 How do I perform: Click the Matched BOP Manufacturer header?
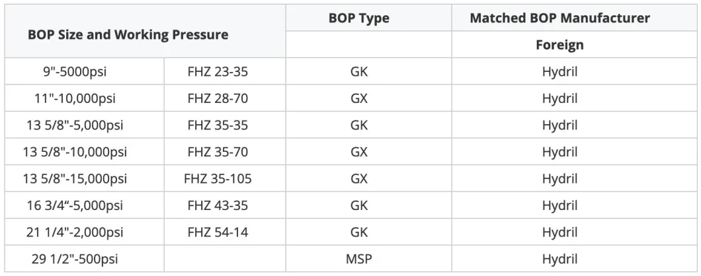pos(559,18)
